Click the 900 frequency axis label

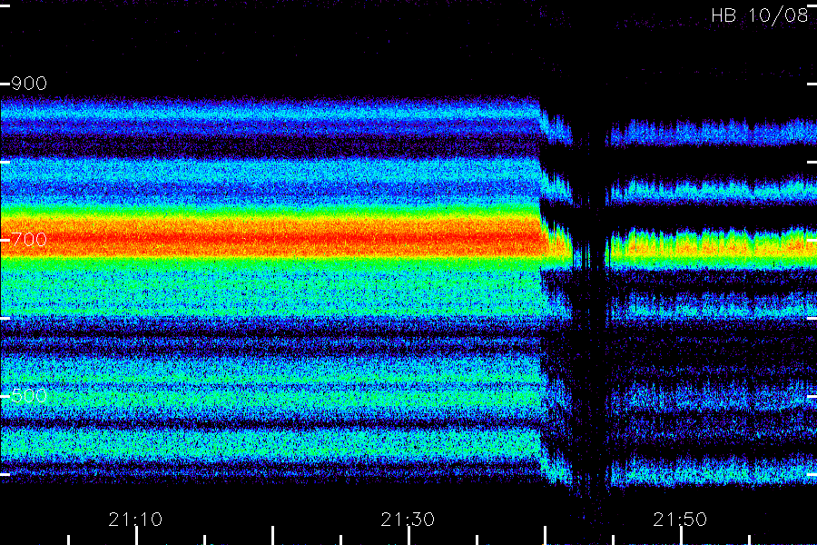pos(29,84)
